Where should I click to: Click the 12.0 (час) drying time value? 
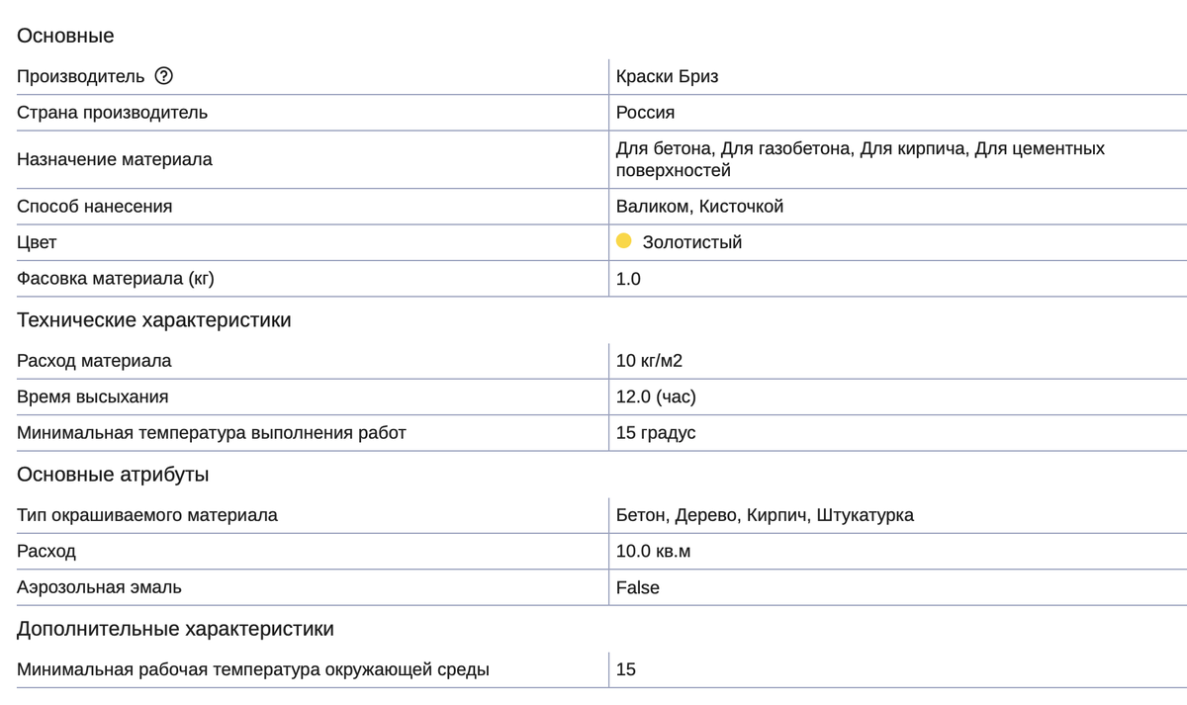[656, 397]
